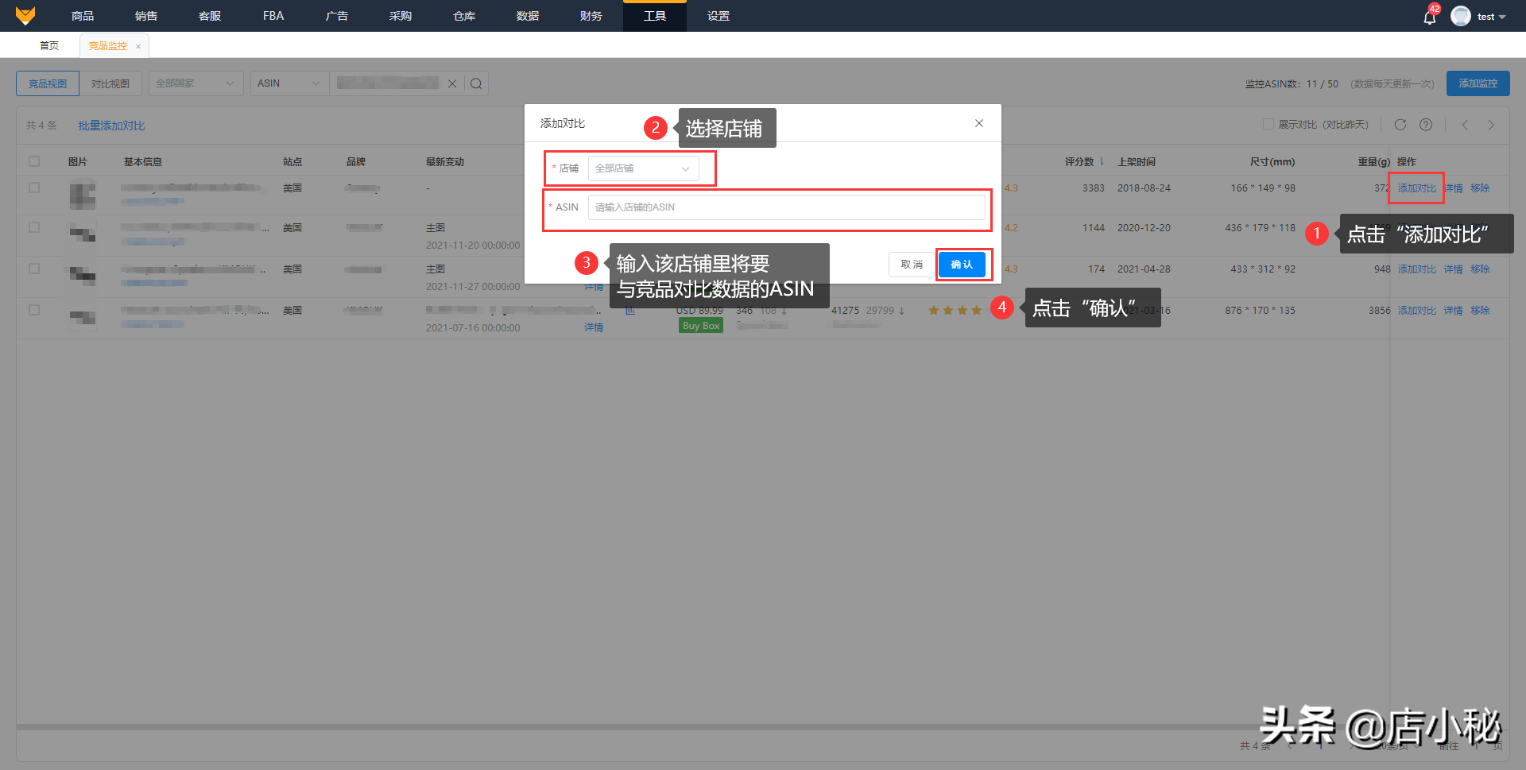Image resolution: width=1526 pixels, height=770 pixels.
Task: Open the help question mark icon
Action: (1426, 125)
